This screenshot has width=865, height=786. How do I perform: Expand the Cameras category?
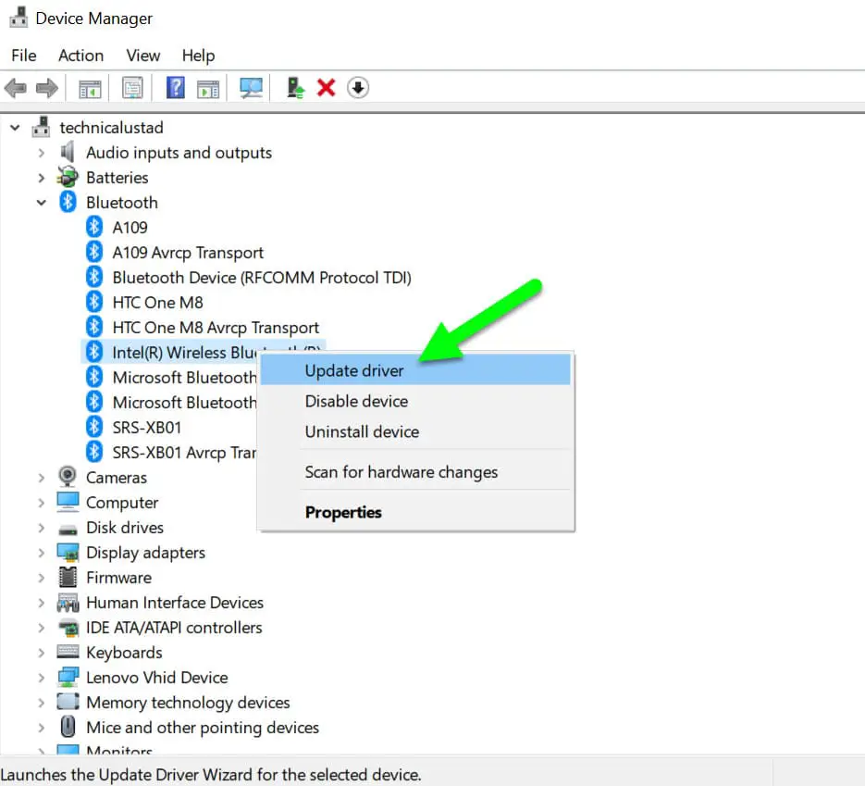[42, 478]
